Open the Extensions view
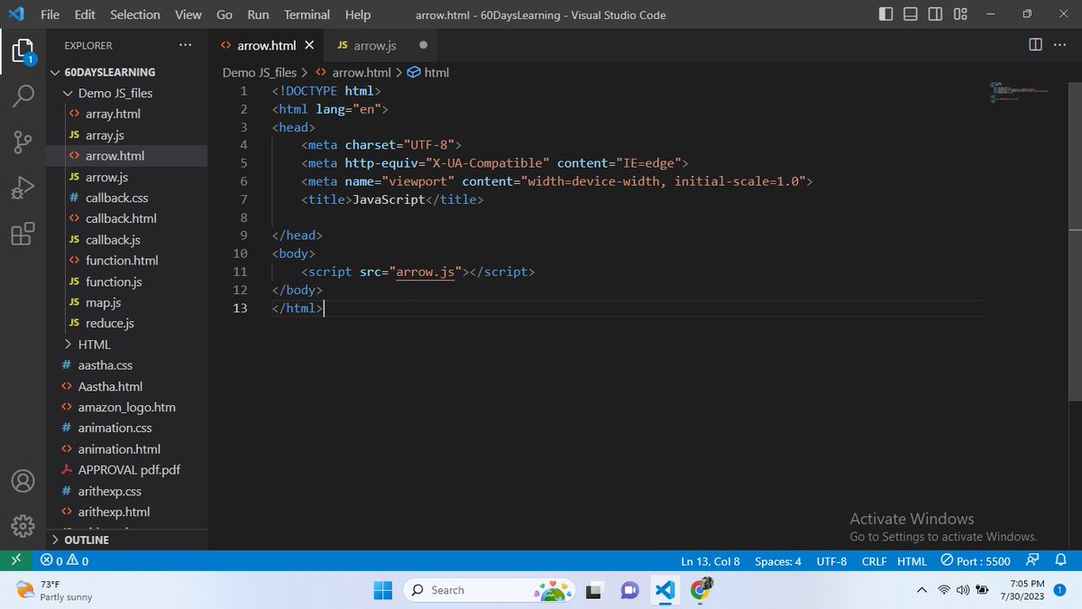This screenshot has height=609, width=1082. coord(23,234)
